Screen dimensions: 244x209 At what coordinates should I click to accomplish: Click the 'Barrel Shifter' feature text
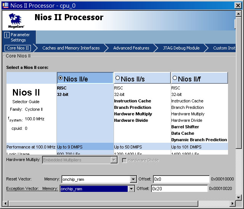(x=185, y=127)
